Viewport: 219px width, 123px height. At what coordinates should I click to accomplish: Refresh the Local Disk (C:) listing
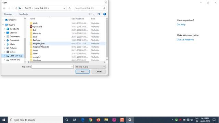point(69,8)
